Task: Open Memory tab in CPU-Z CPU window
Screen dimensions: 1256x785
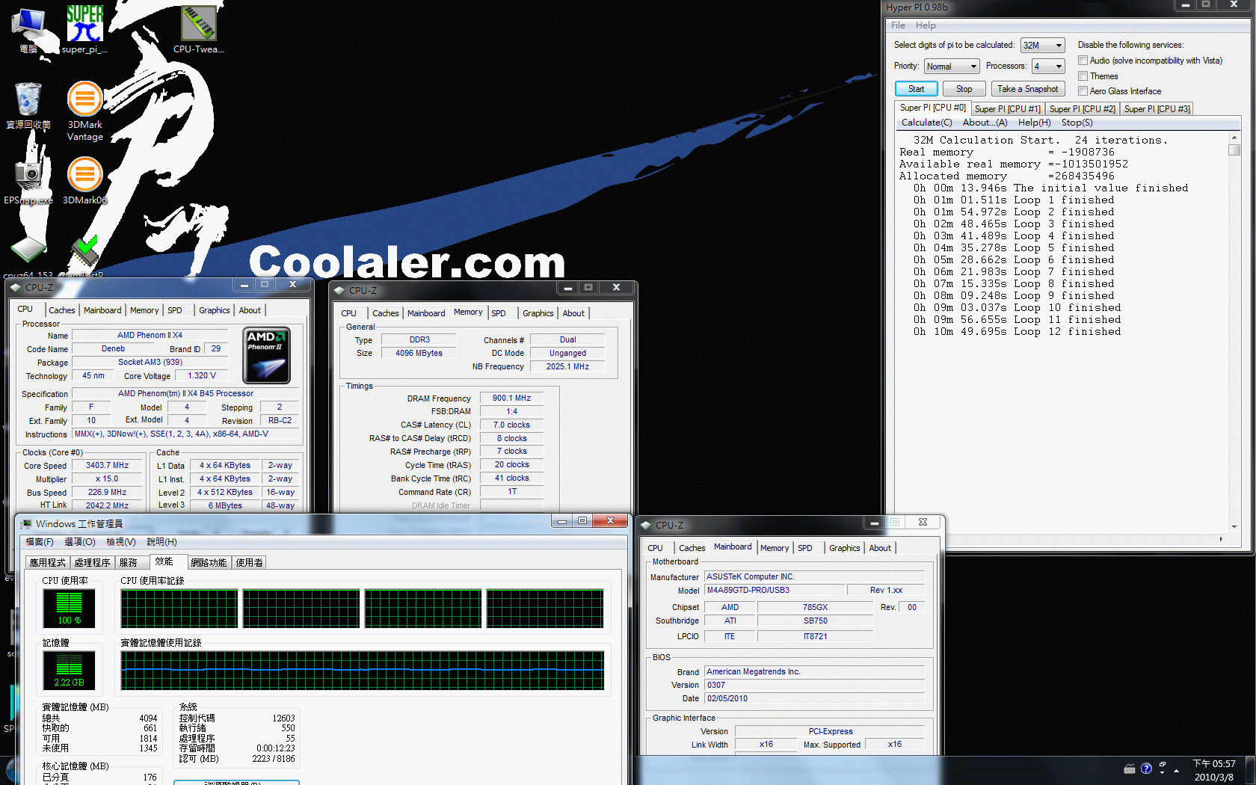Action: tap(144, 310)
